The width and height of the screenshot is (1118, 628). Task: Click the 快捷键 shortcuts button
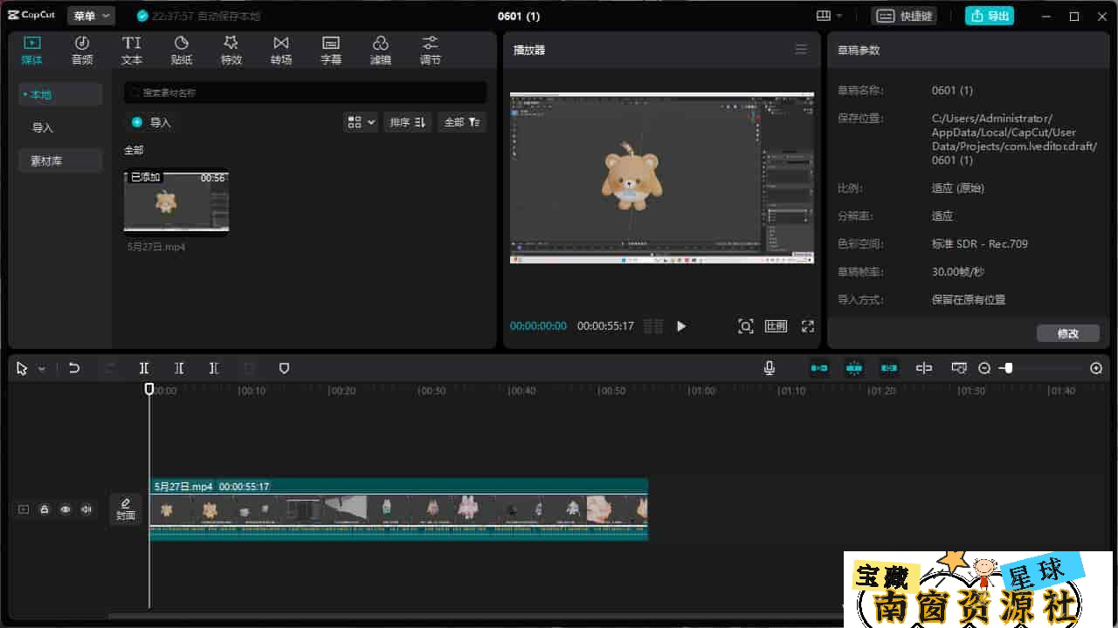905,16
